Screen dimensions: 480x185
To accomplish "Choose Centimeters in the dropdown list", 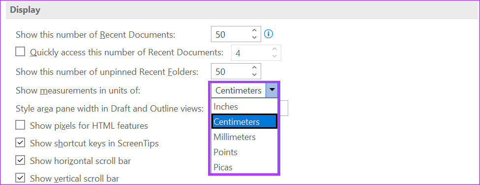I will coord(244,121).
